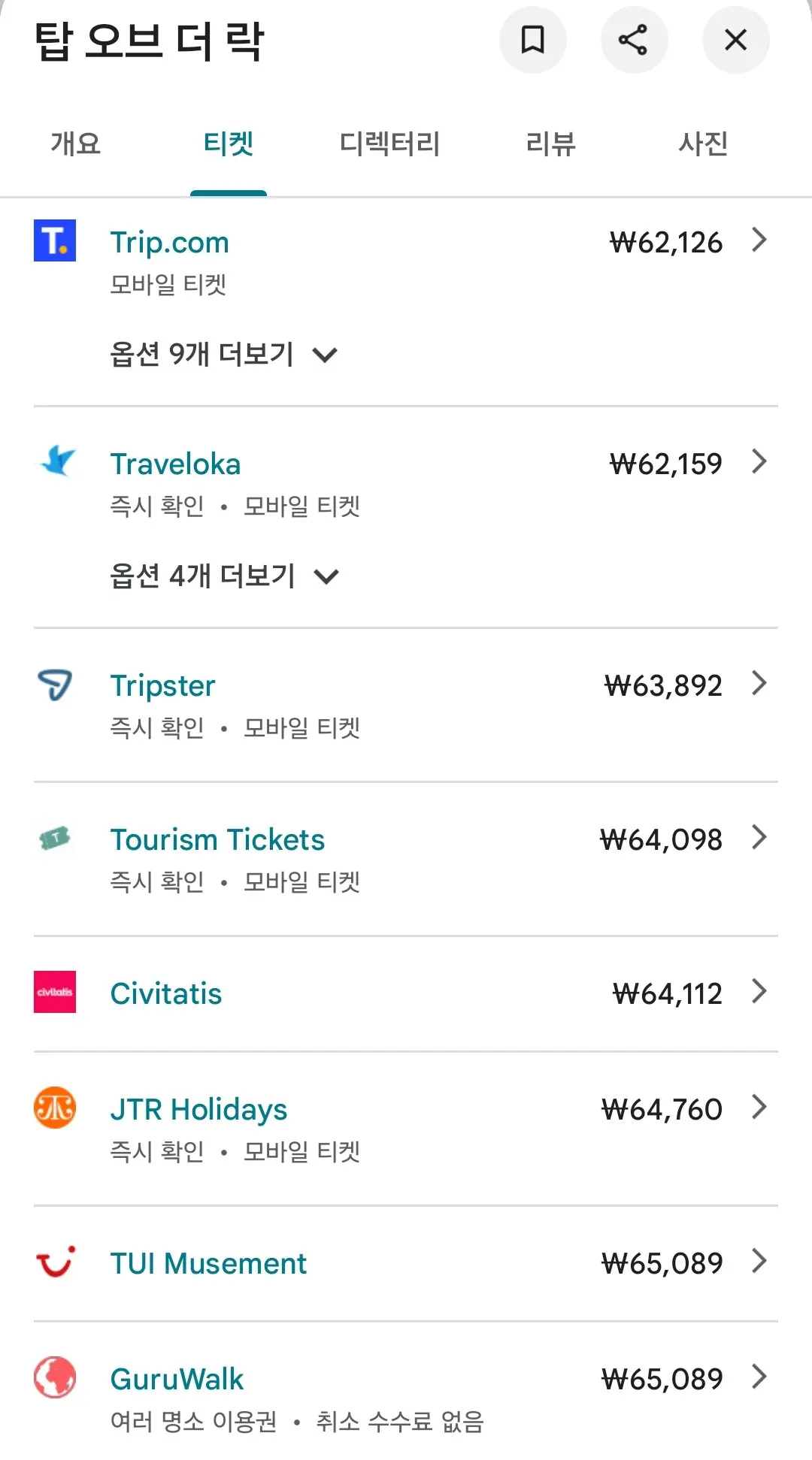Switch to the 리뷰 tab
Viewport: 812px width, 1460px height.
pyautogui.click(x=550, y=144)
